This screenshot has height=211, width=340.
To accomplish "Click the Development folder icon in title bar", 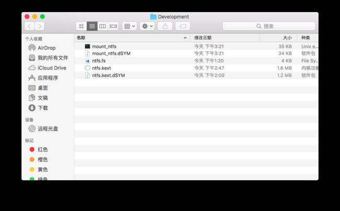I will [x=153, y=16].
